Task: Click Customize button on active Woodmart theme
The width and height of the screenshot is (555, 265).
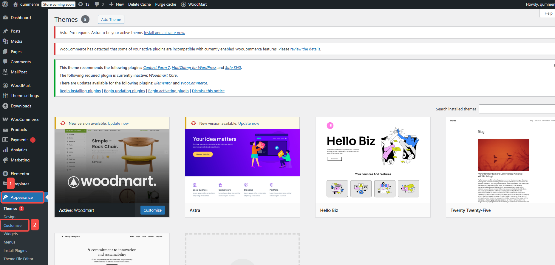Action: pyautogui.click(x=152, y=210)
